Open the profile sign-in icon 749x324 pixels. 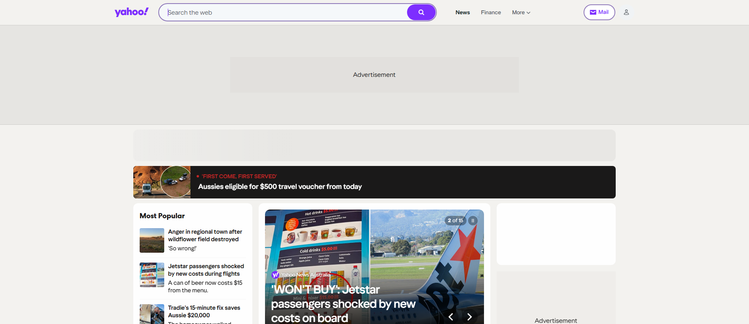click(626, 12)
